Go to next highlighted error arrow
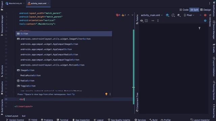 point(132,15)
